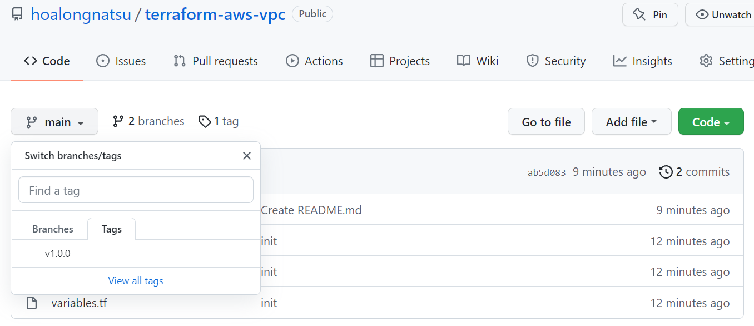Open the Projects section
This screenshot has height=326, width=754.
pyautogui.click(x=400, y=61)
